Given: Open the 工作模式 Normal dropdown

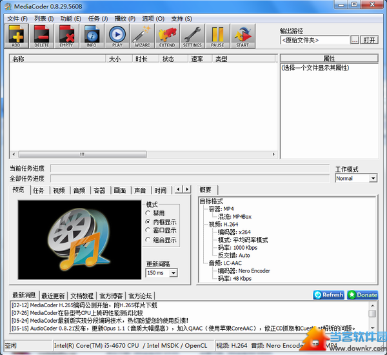Looking at the screenshot, I should [356, 178].
